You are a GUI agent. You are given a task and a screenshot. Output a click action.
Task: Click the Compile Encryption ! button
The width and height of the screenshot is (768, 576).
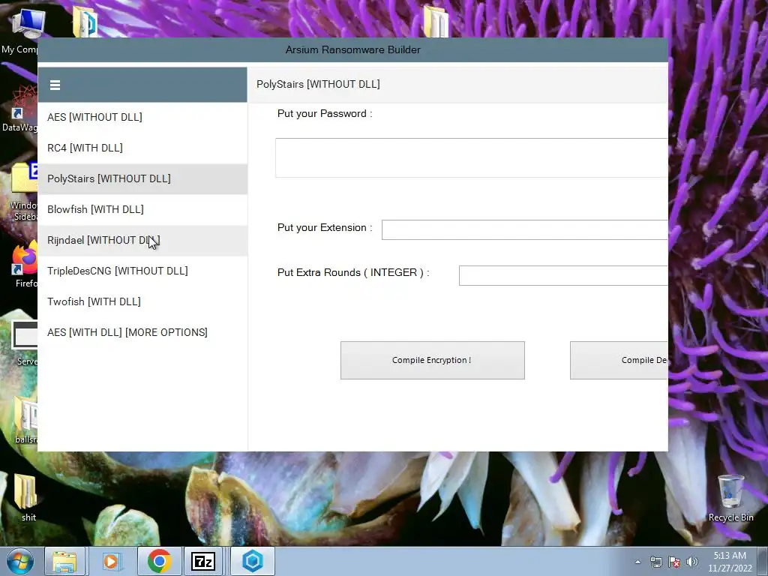[x=433, y=361]
